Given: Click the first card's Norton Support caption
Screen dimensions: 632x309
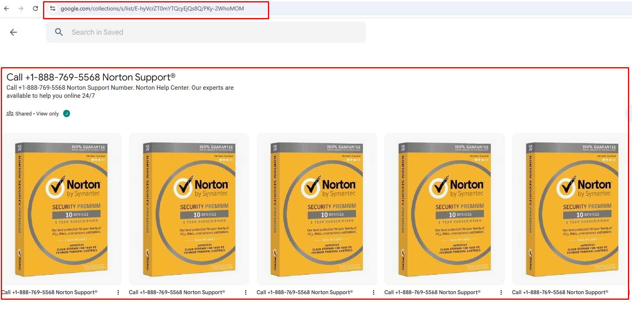Looking at the screenshot, I should (x=49, y=293).
